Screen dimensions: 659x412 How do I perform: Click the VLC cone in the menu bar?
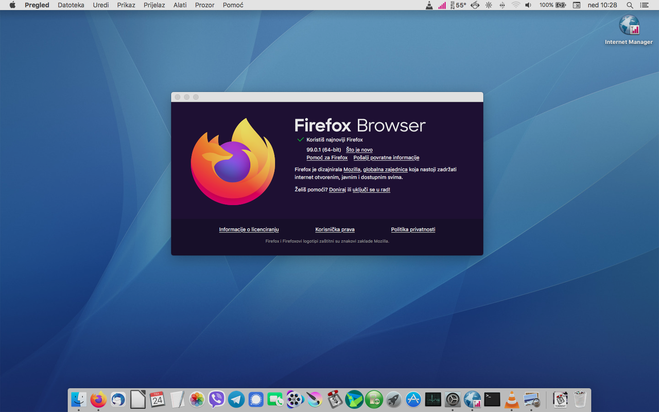[x=429, y=5]
